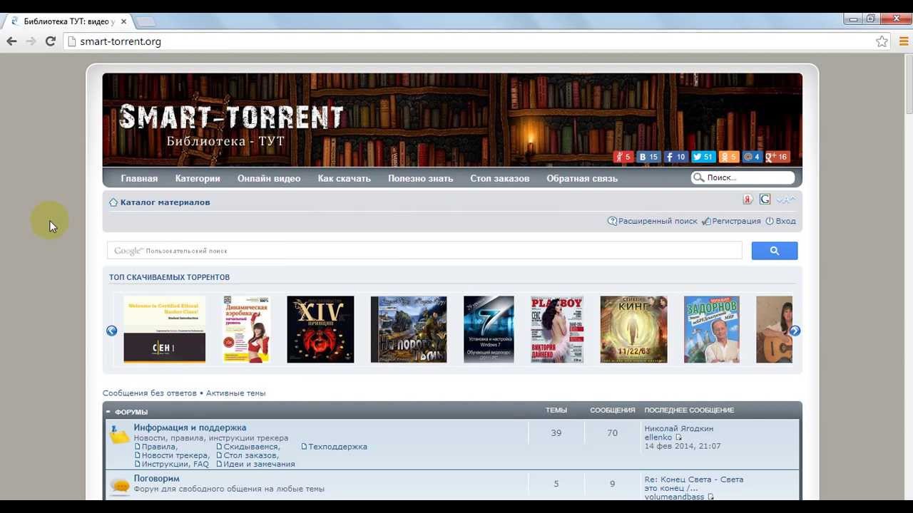Open the Кинг 11/22/63 book thumbnail
The image size is (913, 513).
(634, 329)
